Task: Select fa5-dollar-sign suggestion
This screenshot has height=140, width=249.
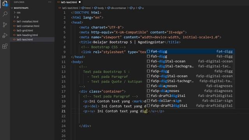Action: pos(190,100)
